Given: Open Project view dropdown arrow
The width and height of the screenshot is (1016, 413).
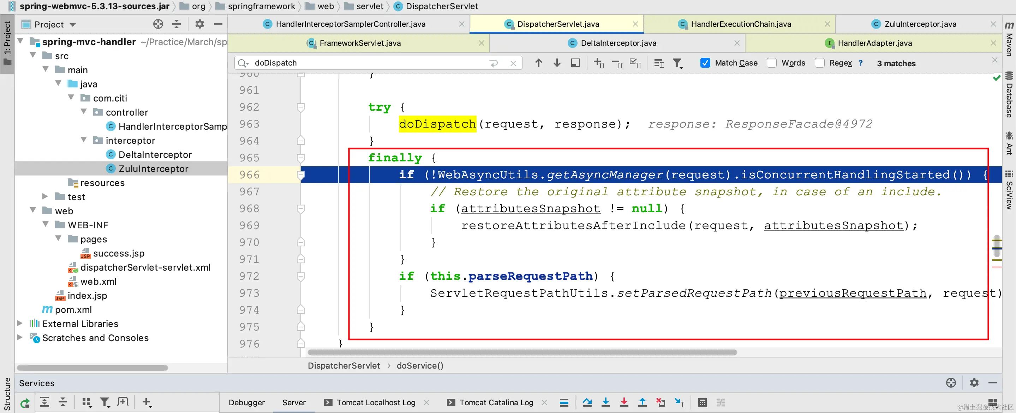Looking at the screenshot, I should [x=73, y=25].
